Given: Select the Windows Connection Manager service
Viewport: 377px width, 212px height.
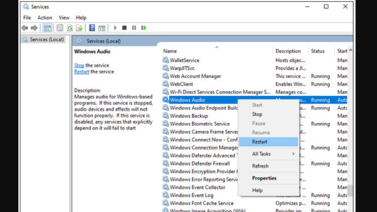Looking at the screenshot, I should [204, 147].
